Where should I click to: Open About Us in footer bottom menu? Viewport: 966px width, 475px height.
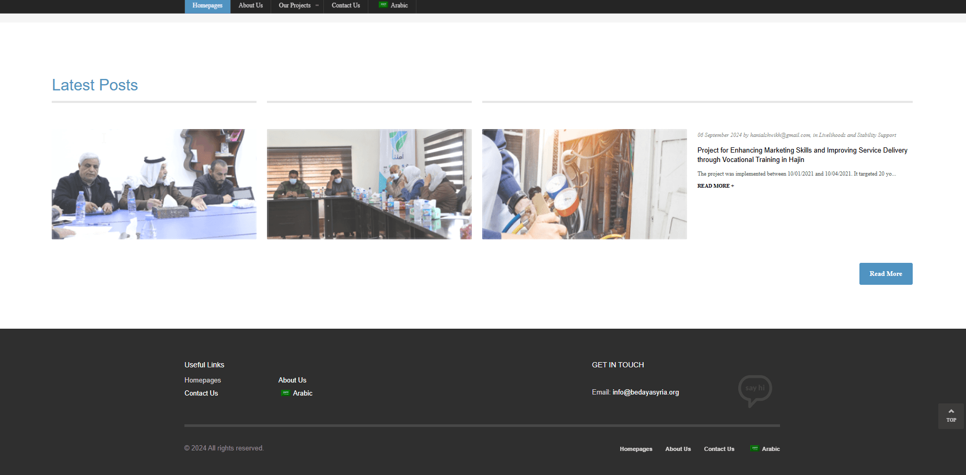tap(678, 449)
